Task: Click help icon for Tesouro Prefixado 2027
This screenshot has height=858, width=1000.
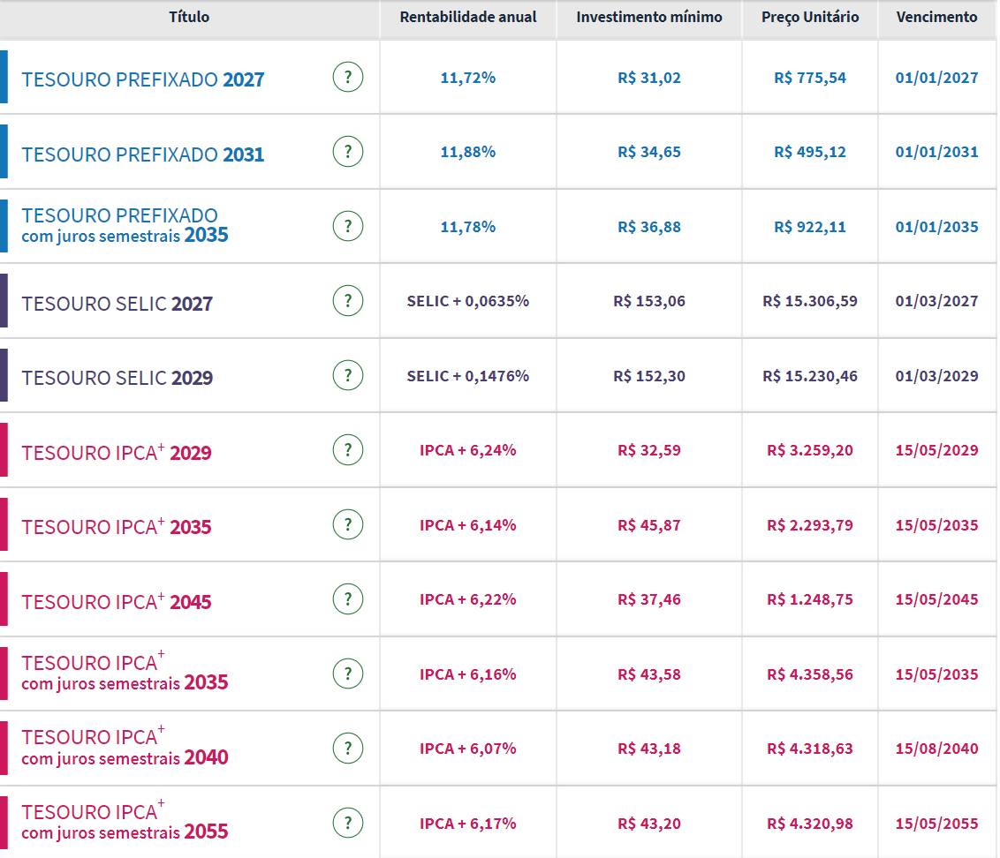Action: tap(348, 78)
